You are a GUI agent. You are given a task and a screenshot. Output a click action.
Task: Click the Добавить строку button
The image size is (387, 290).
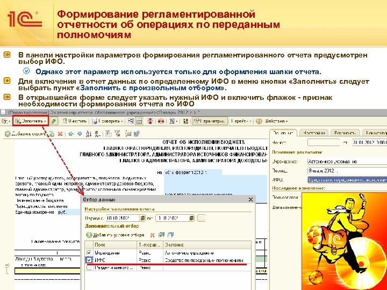[x=25, y=134]
